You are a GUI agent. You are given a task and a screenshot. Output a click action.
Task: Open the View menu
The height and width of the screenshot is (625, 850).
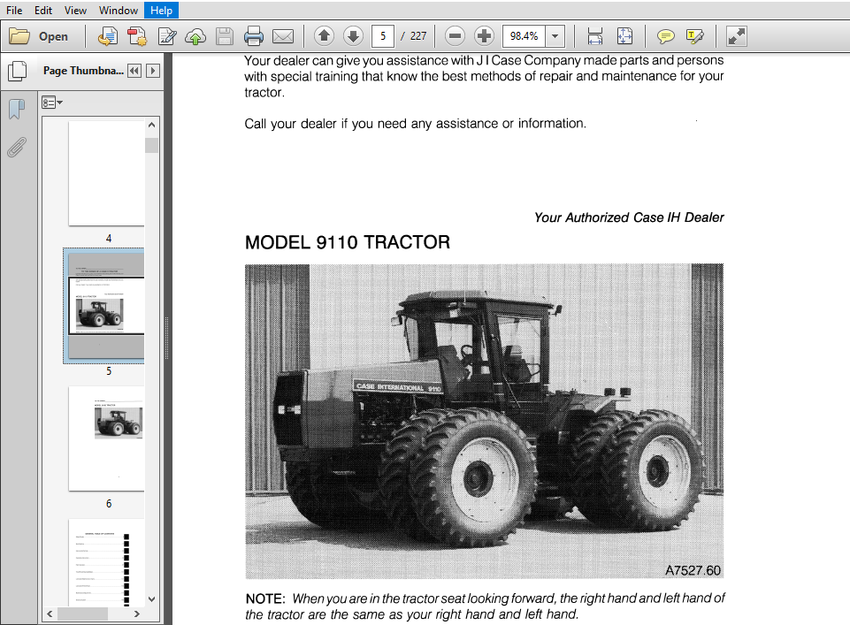(75, 11)
